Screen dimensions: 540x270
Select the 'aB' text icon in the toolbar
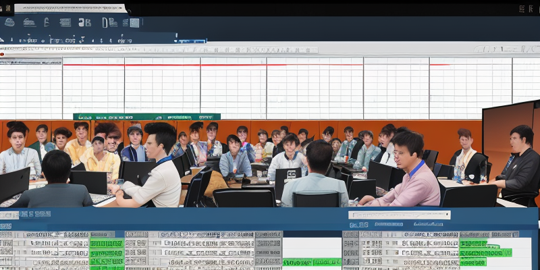[x=84, y=22]
